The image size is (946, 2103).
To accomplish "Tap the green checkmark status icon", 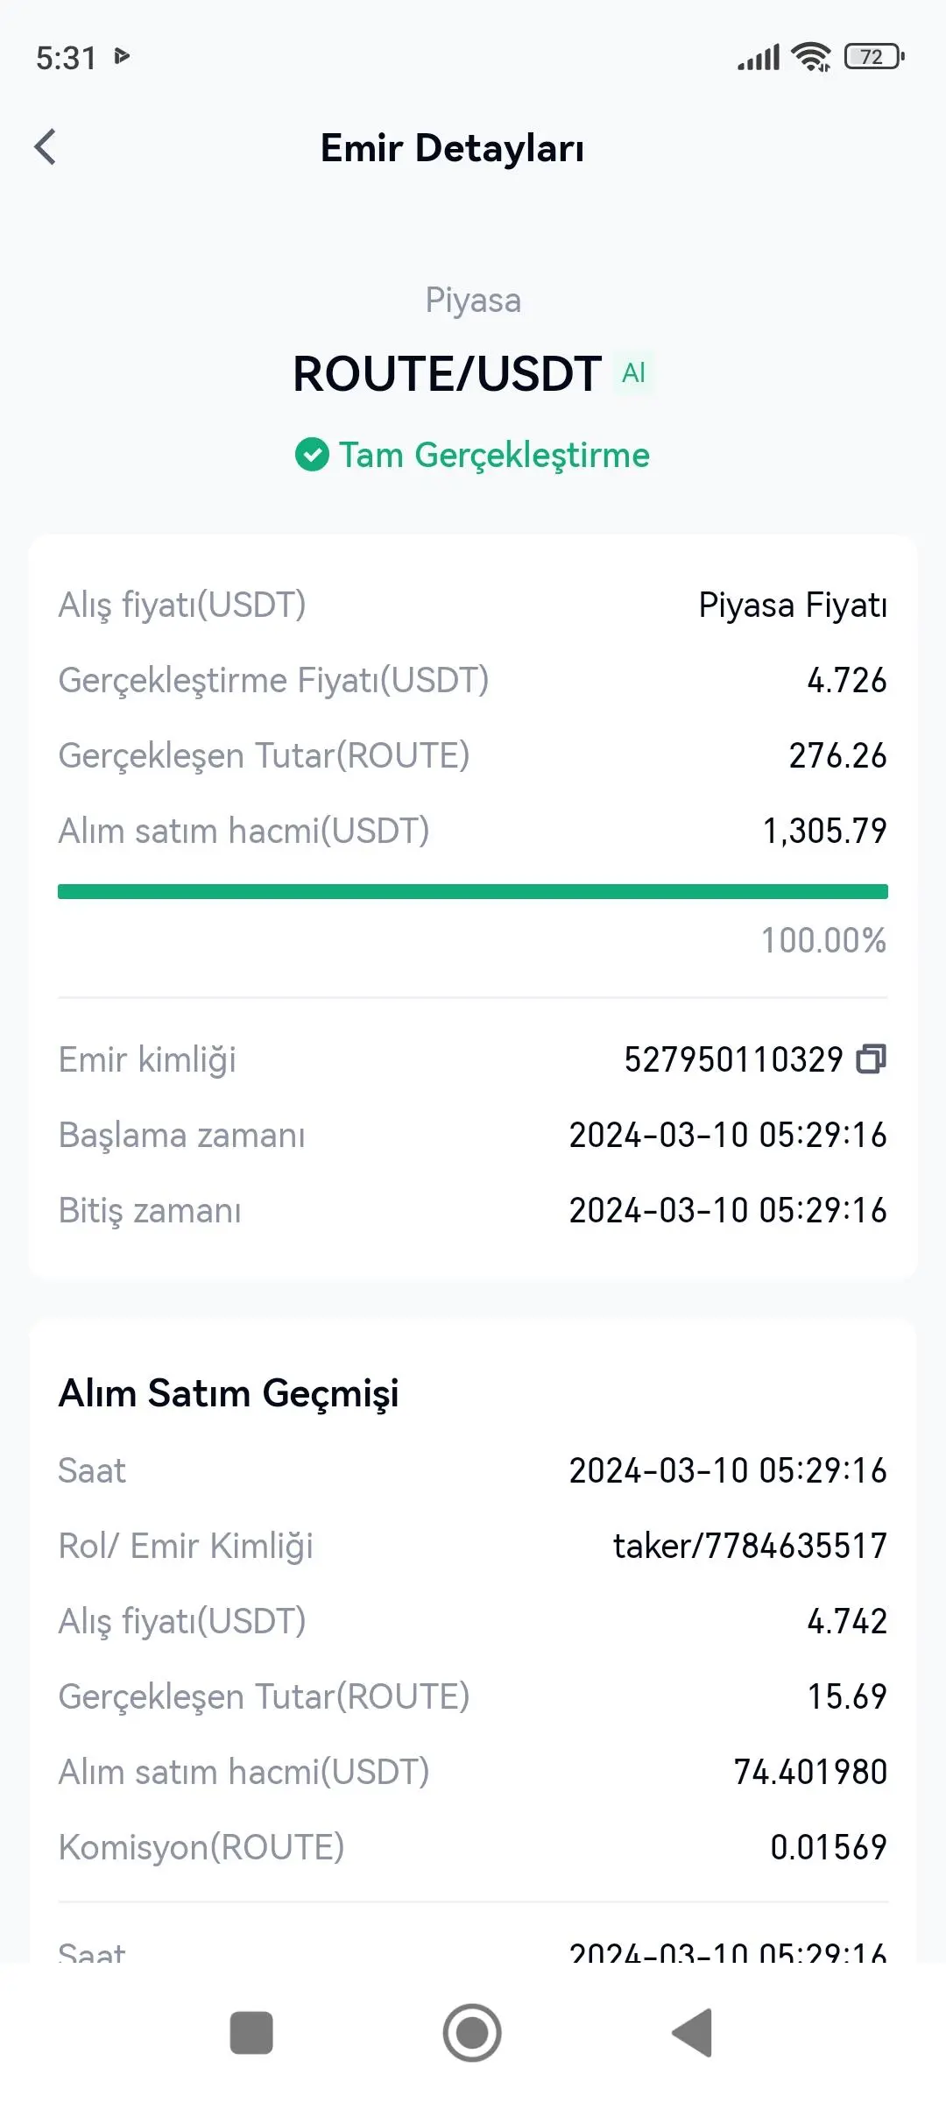I will pos(312,455).
